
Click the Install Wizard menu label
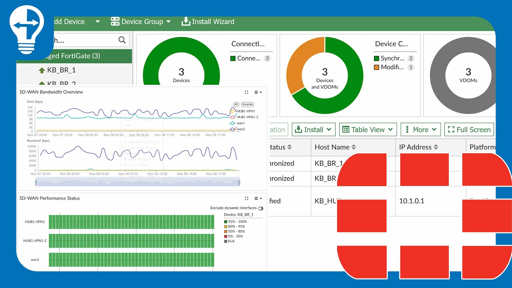213,22
